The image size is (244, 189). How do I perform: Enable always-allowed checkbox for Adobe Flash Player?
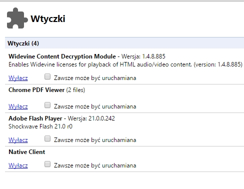tap(47, 138)
